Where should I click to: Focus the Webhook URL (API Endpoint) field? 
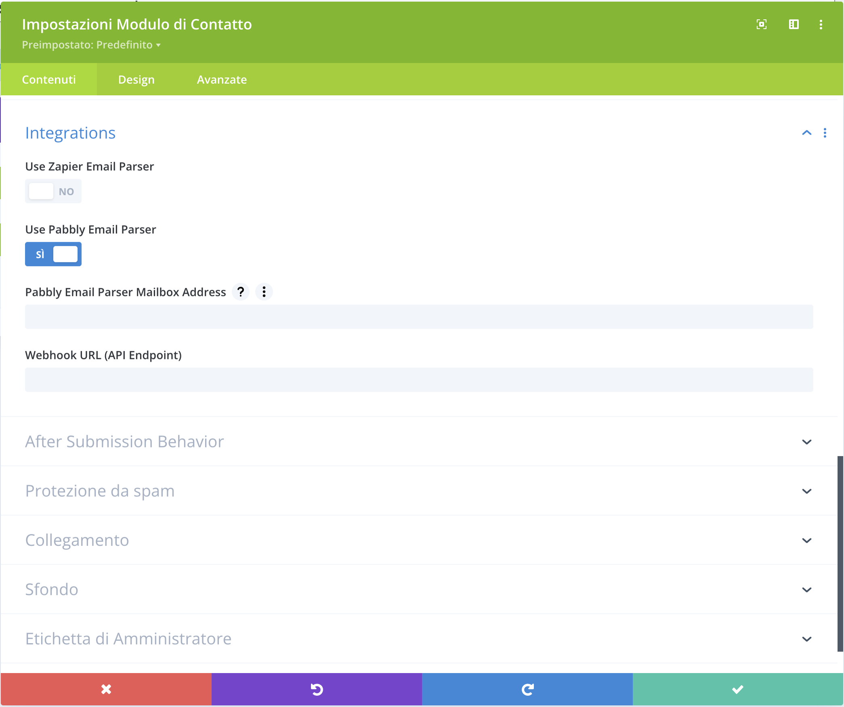coord(419,380)
